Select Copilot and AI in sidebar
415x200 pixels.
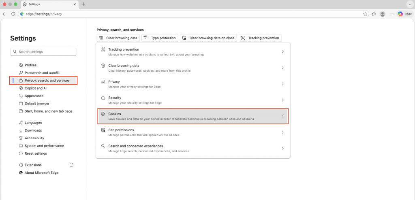coord(36,88)
